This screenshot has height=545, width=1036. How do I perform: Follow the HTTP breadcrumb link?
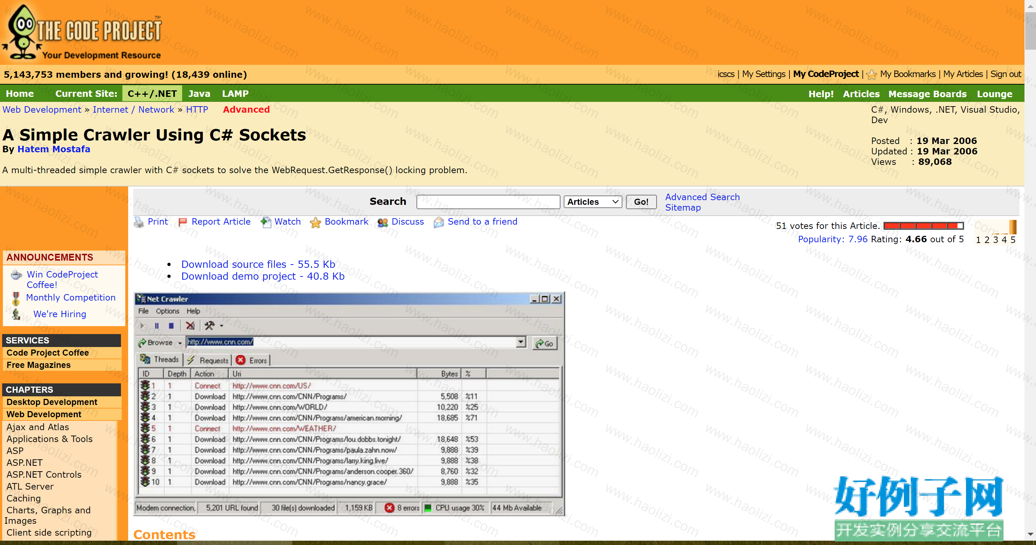tap(197, 110)
